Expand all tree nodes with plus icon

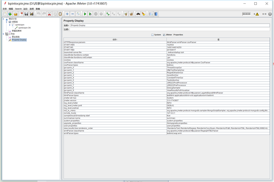67,14
